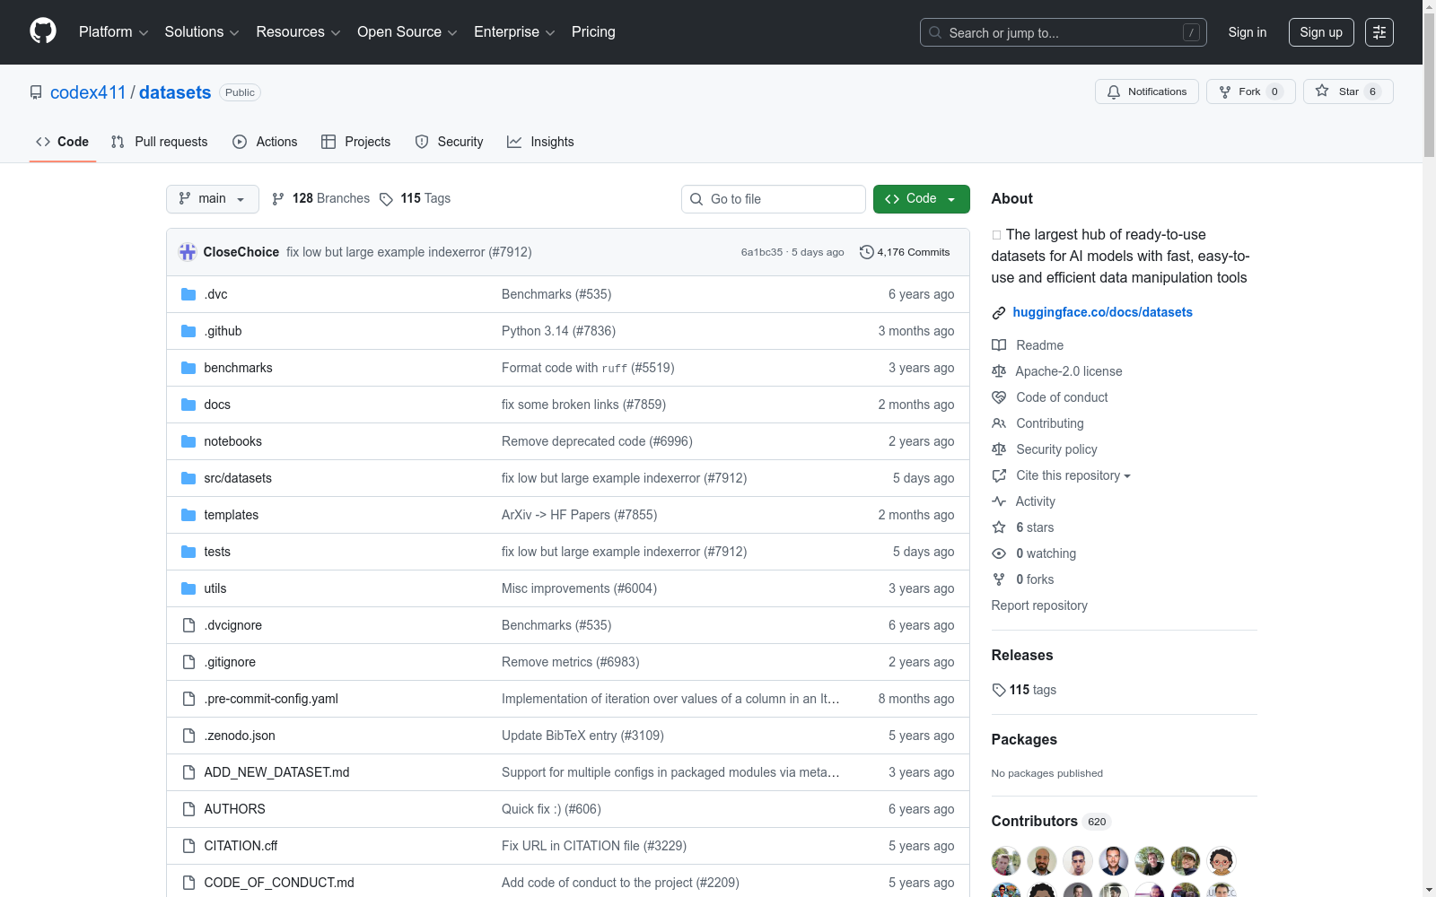Expand Cite this repository dropdown
The width and height of the screenshot is (1436, 897).
(1073, 475)
